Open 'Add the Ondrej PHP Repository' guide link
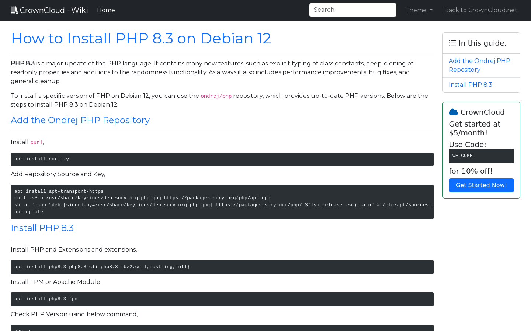This screenshot has height=331, width=531. pyautogui.click(x=479, y=65)
